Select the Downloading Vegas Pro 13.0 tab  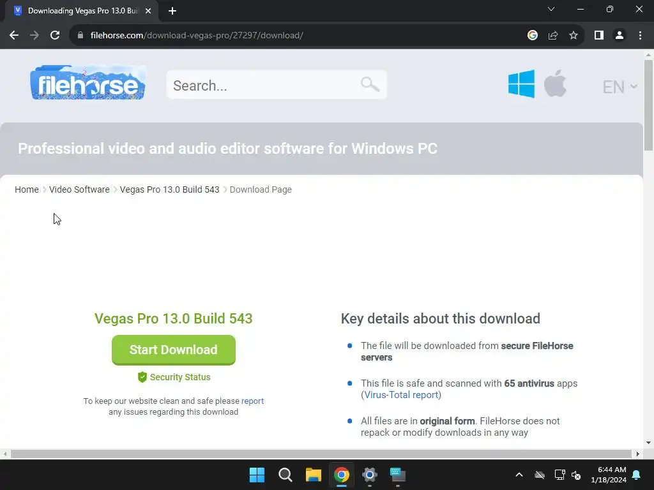(x=81, y=11)
